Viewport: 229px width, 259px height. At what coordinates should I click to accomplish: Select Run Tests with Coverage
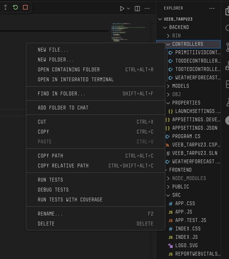(70, 199)
